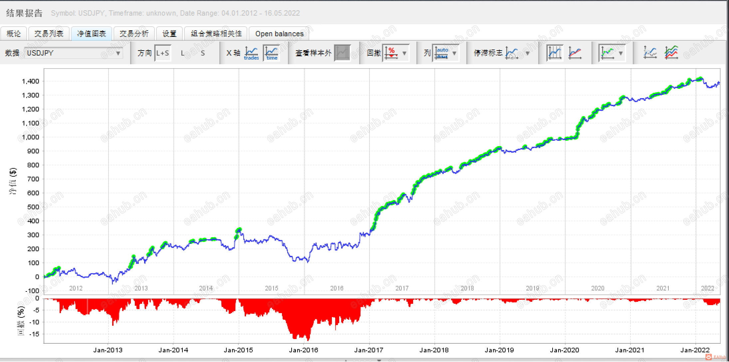This screenshot has width=729, height=362.
Task: Toggle L (long only) direction
Action: (182, 53)
